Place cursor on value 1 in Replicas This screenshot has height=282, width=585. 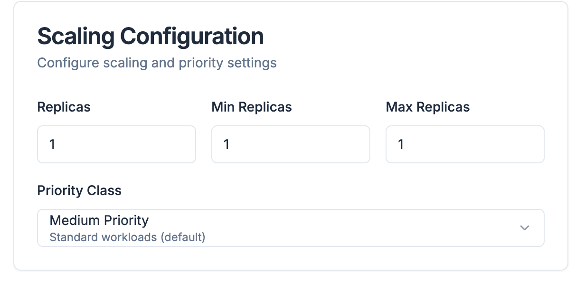52,144
